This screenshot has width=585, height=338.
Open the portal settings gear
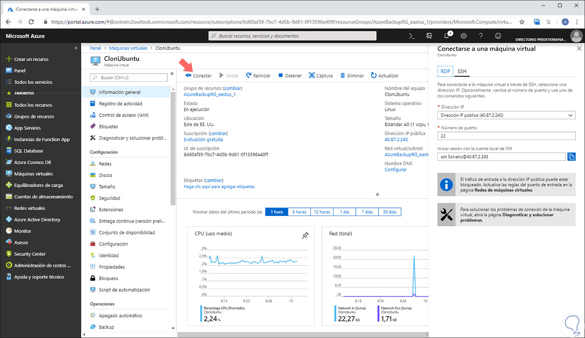(x=464, y=36)
